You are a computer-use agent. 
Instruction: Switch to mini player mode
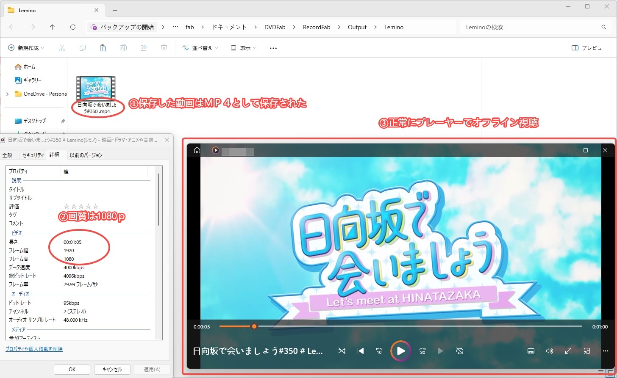587,351
